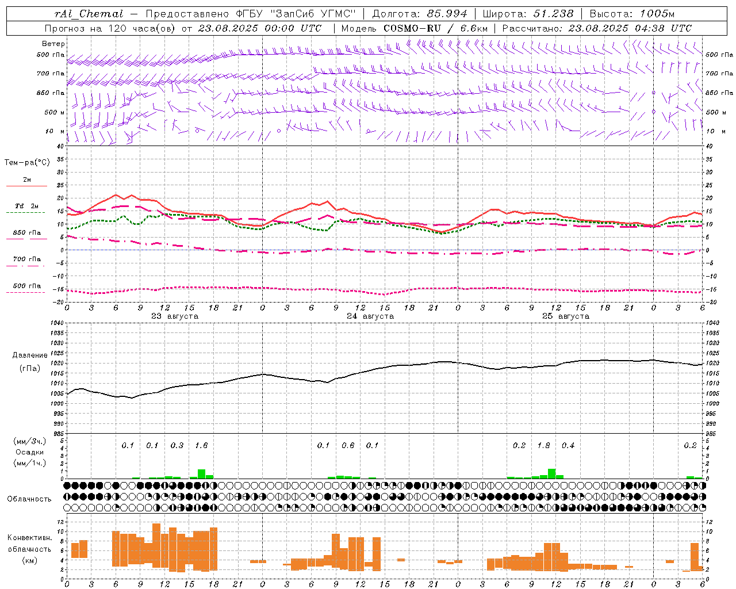Click the latitude value "Широта: 51.238"
This screenshot has height=589, width=736.
tap(528, 14)
